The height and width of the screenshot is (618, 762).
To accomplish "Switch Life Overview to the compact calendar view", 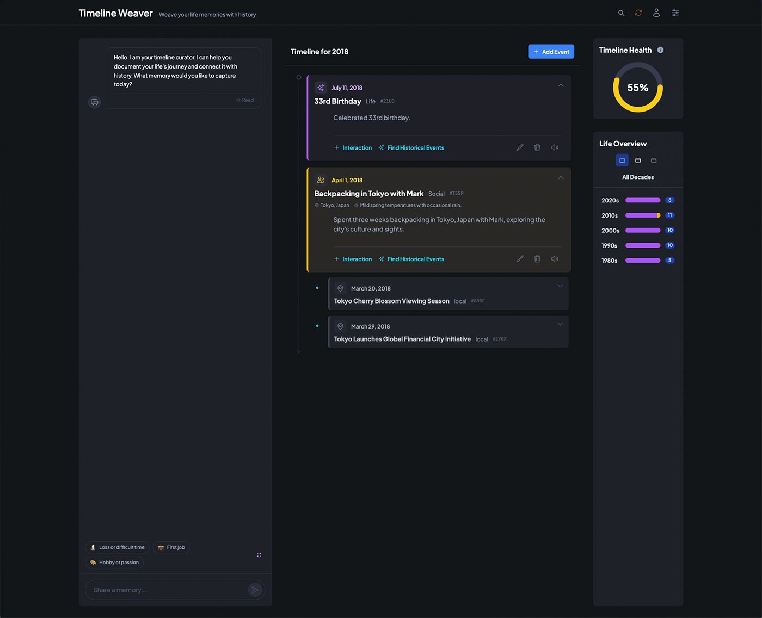I will [654, 160].
